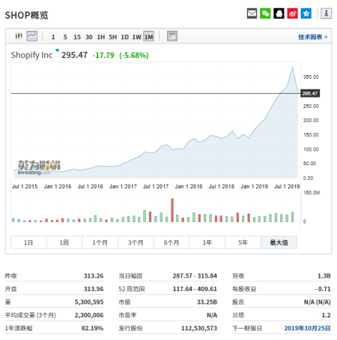Choose the 3个月 time range tab

(136, 242)
